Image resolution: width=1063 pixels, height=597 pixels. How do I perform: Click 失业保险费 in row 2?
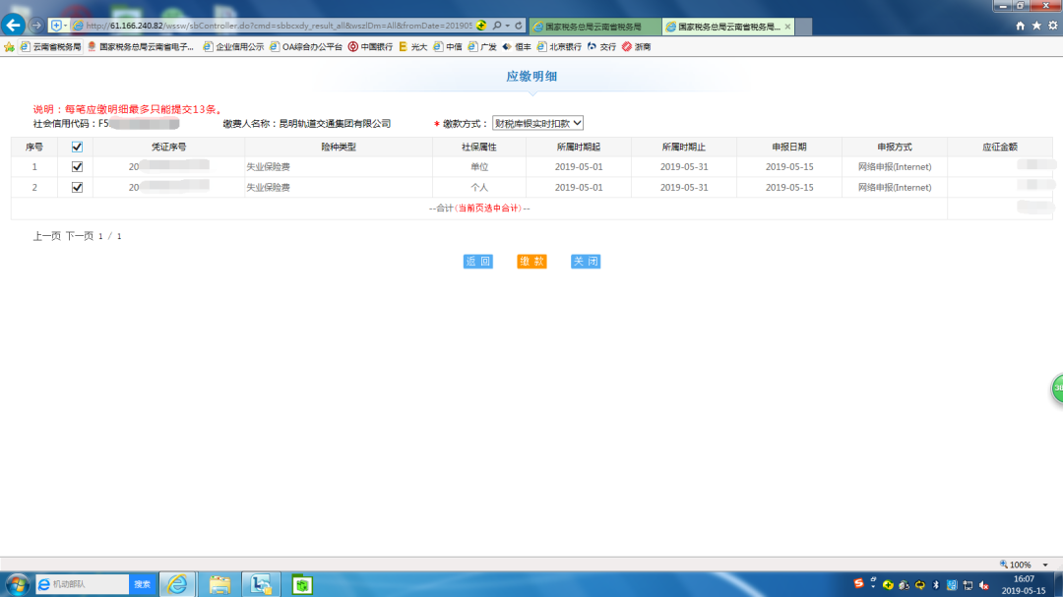[268, 187]
